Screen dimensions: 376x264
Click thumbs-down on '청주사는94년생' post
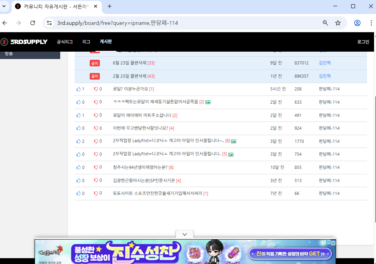pos(96,167)
